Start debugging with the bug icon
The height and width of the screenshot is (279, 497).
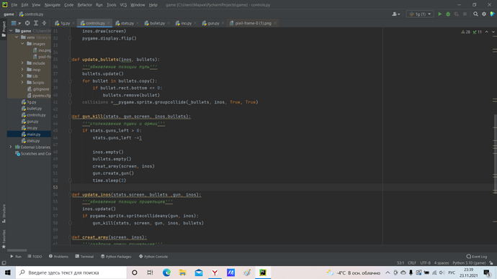point(448,14)
